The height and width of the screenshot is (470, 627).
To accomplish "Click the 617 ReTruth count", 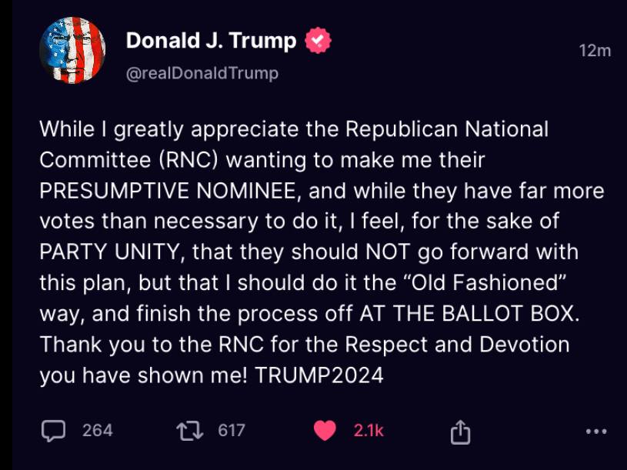I will [x=231, y=431].
